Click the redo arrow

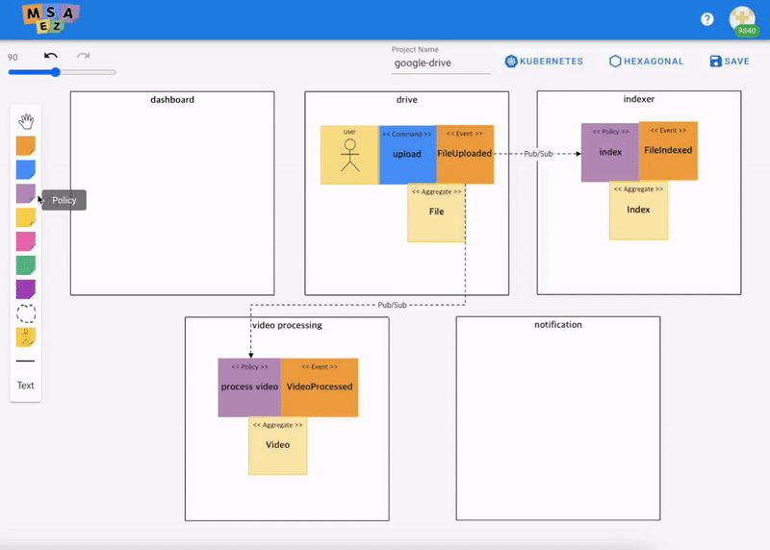coord(83,57)
